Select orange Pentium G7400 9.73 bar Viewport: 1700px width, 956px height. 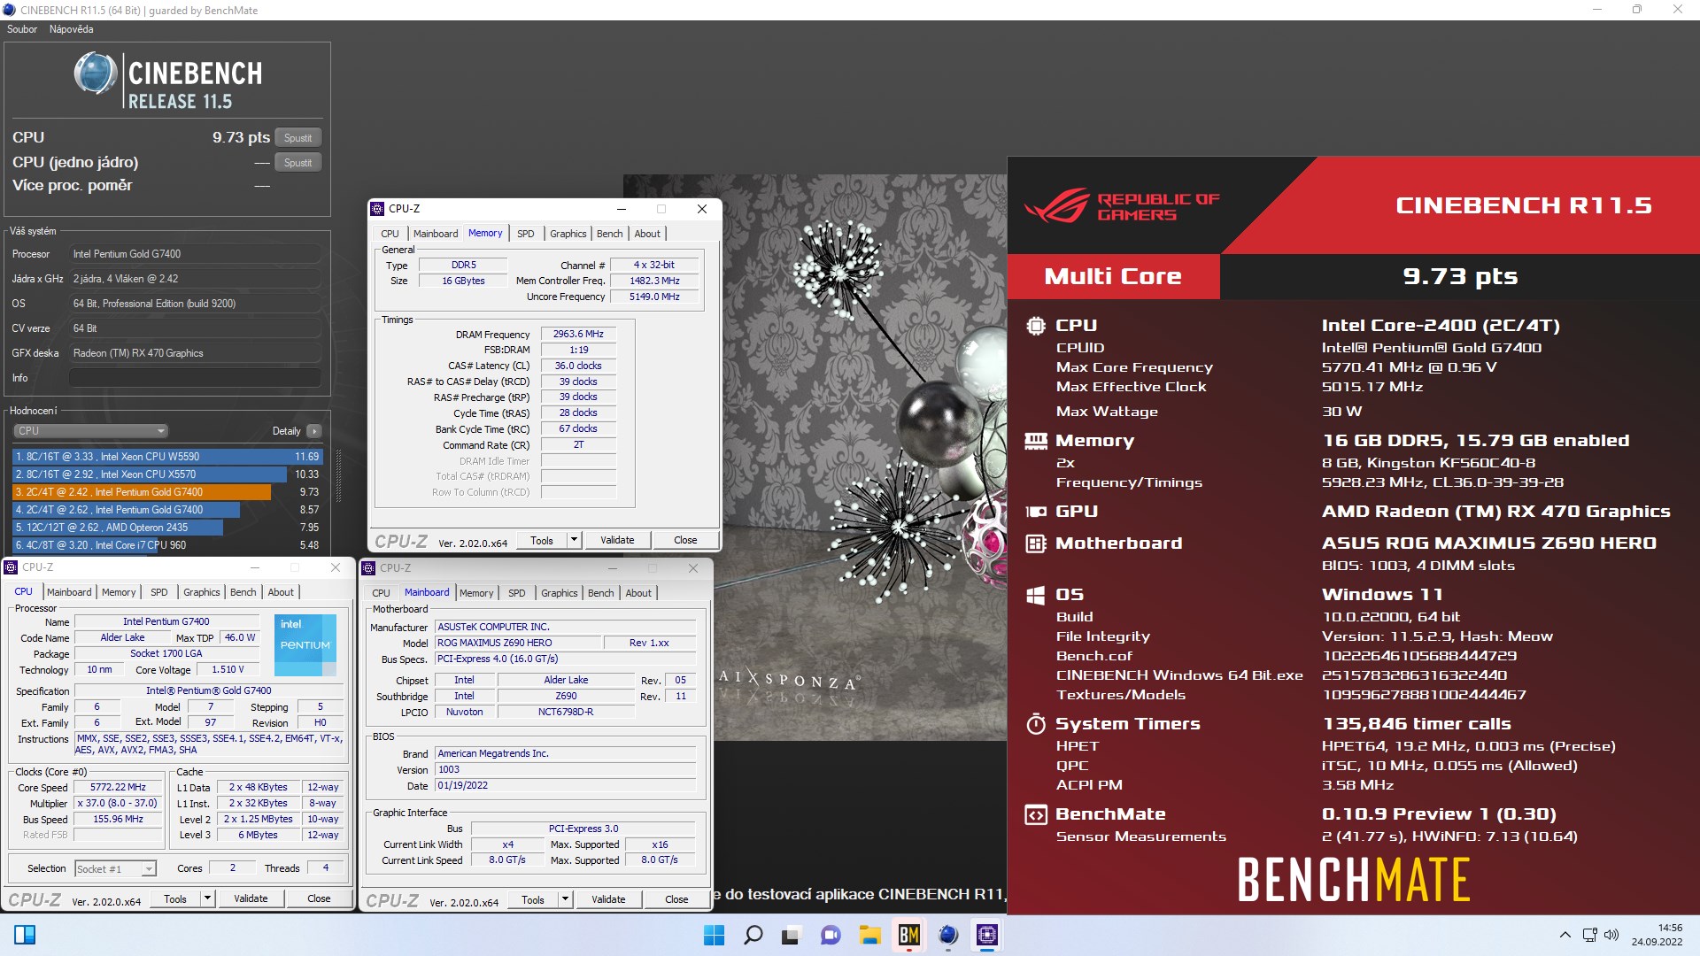point(142,492)
